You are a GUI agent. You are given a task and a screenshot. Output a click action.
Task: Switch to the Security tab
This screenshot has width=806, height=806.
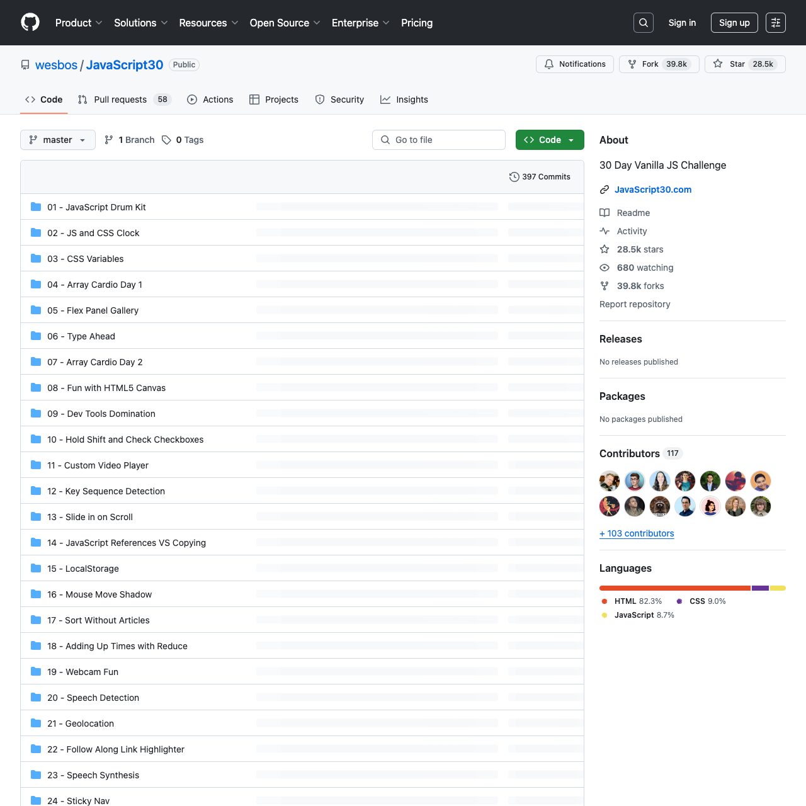pyautogui.click(x=339, y=99)
